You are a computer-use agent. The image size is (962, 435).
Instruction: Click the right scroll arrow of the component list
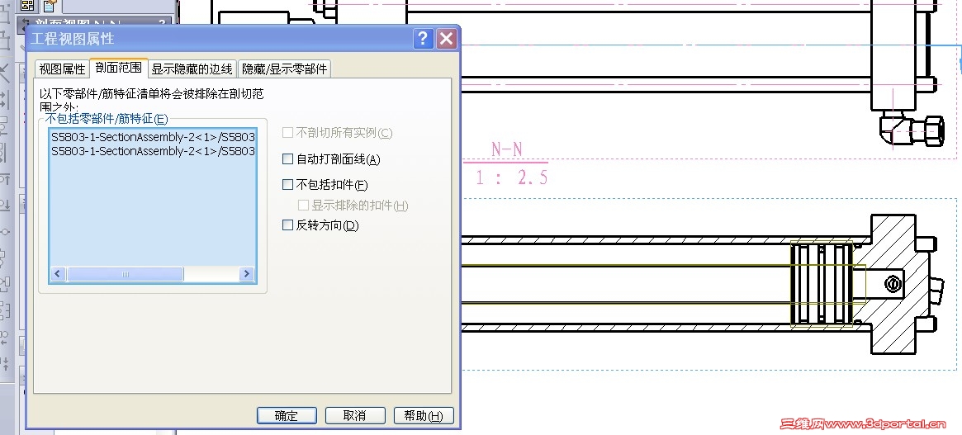pyautogui.click(x=247, y=274)
